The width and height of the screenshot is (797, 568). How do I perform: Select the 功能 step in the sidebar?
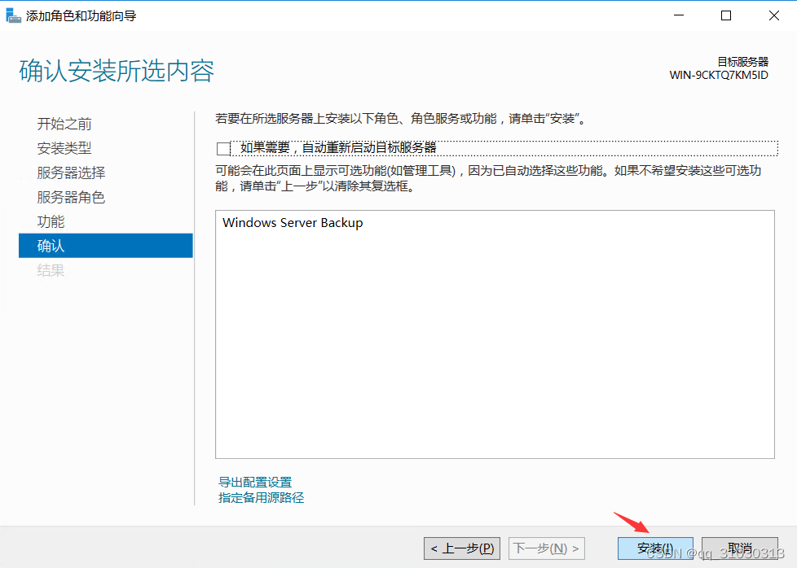click(x=51, y=221)
